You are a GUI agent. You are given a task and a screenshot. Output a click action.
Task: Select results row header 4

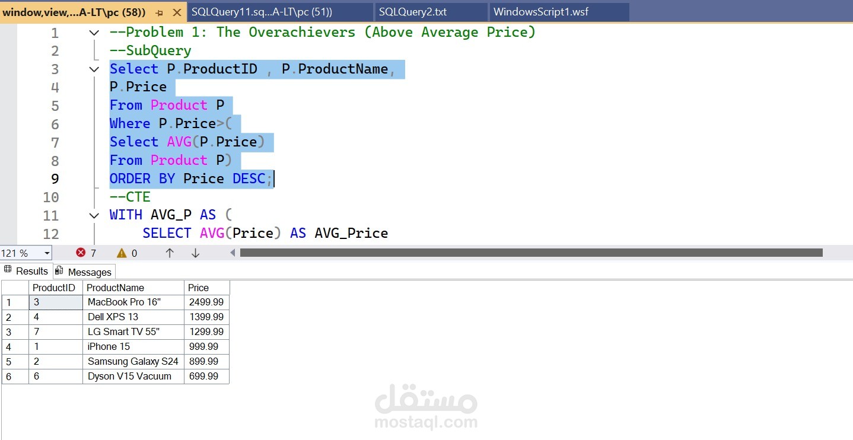click(x=15, y=347)
